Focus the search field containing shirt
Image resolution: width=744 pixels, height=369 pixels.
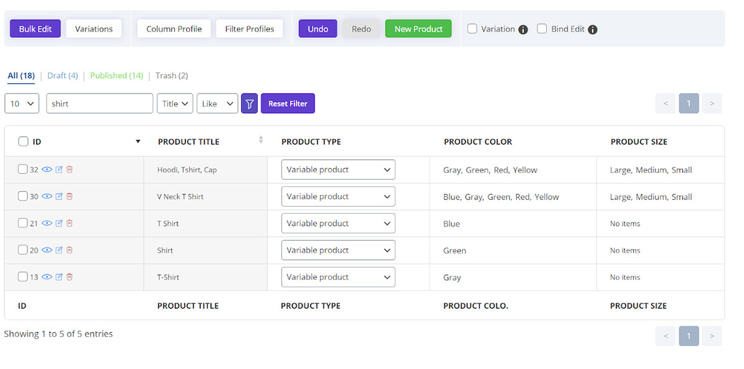(x=100, y=103)
